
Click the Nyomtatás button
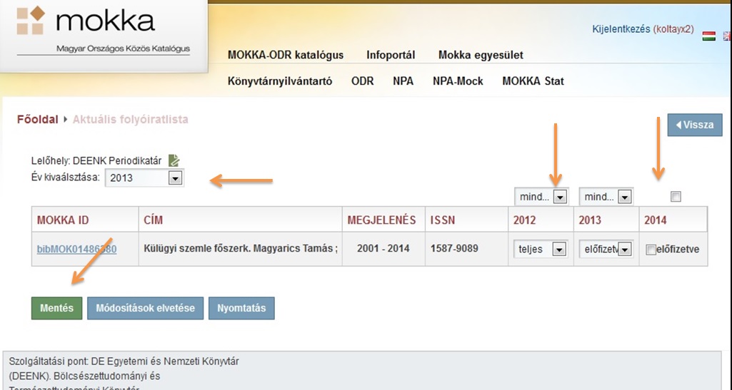click(241, 308)
